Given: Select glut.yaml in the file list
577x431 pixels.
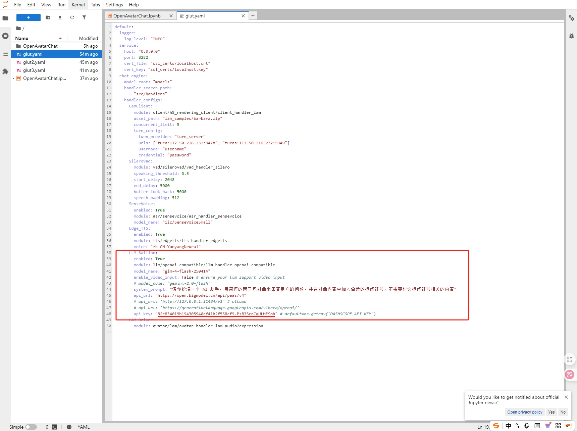Looking at the screenshot, I should 57,54.
